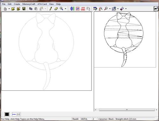Open the dropdown beside the greyed wand icon
This screenshot has height=121, width=159.
click(45, 9)
